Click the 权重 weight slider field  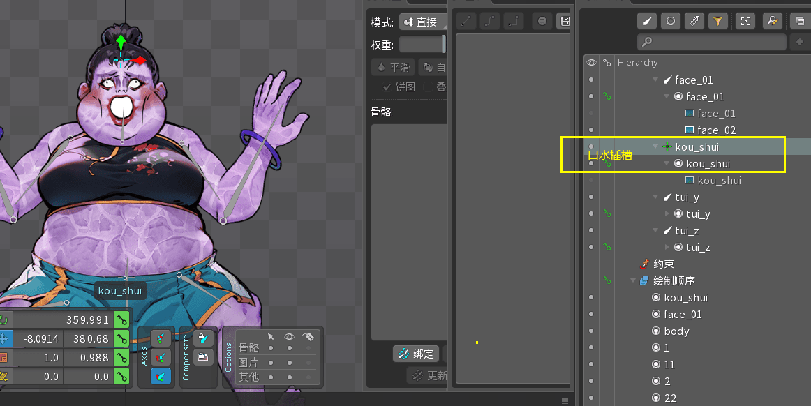tap(422, 45)
